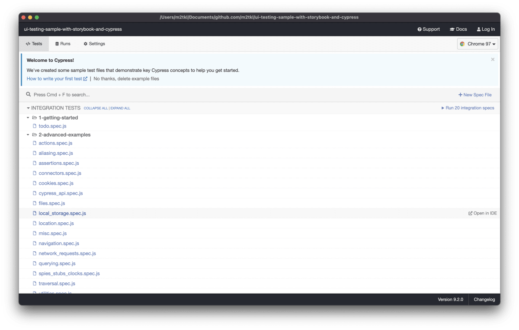Collapse the INTEGRATION TESTS section arrow
The width and height of the screenshot is (519, 330).
28,108
